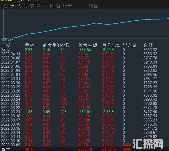Click balance value 7695.45

(150, 75)
